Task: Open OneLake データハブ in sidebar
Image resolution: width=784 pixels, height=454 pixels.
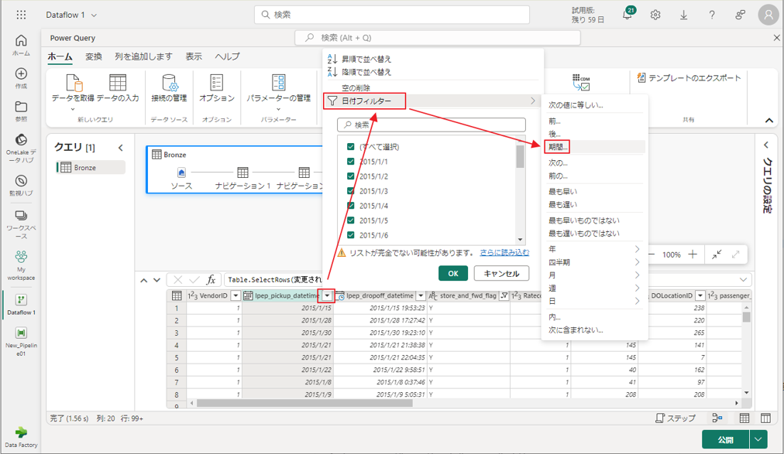Action: (x=21, y=140)
